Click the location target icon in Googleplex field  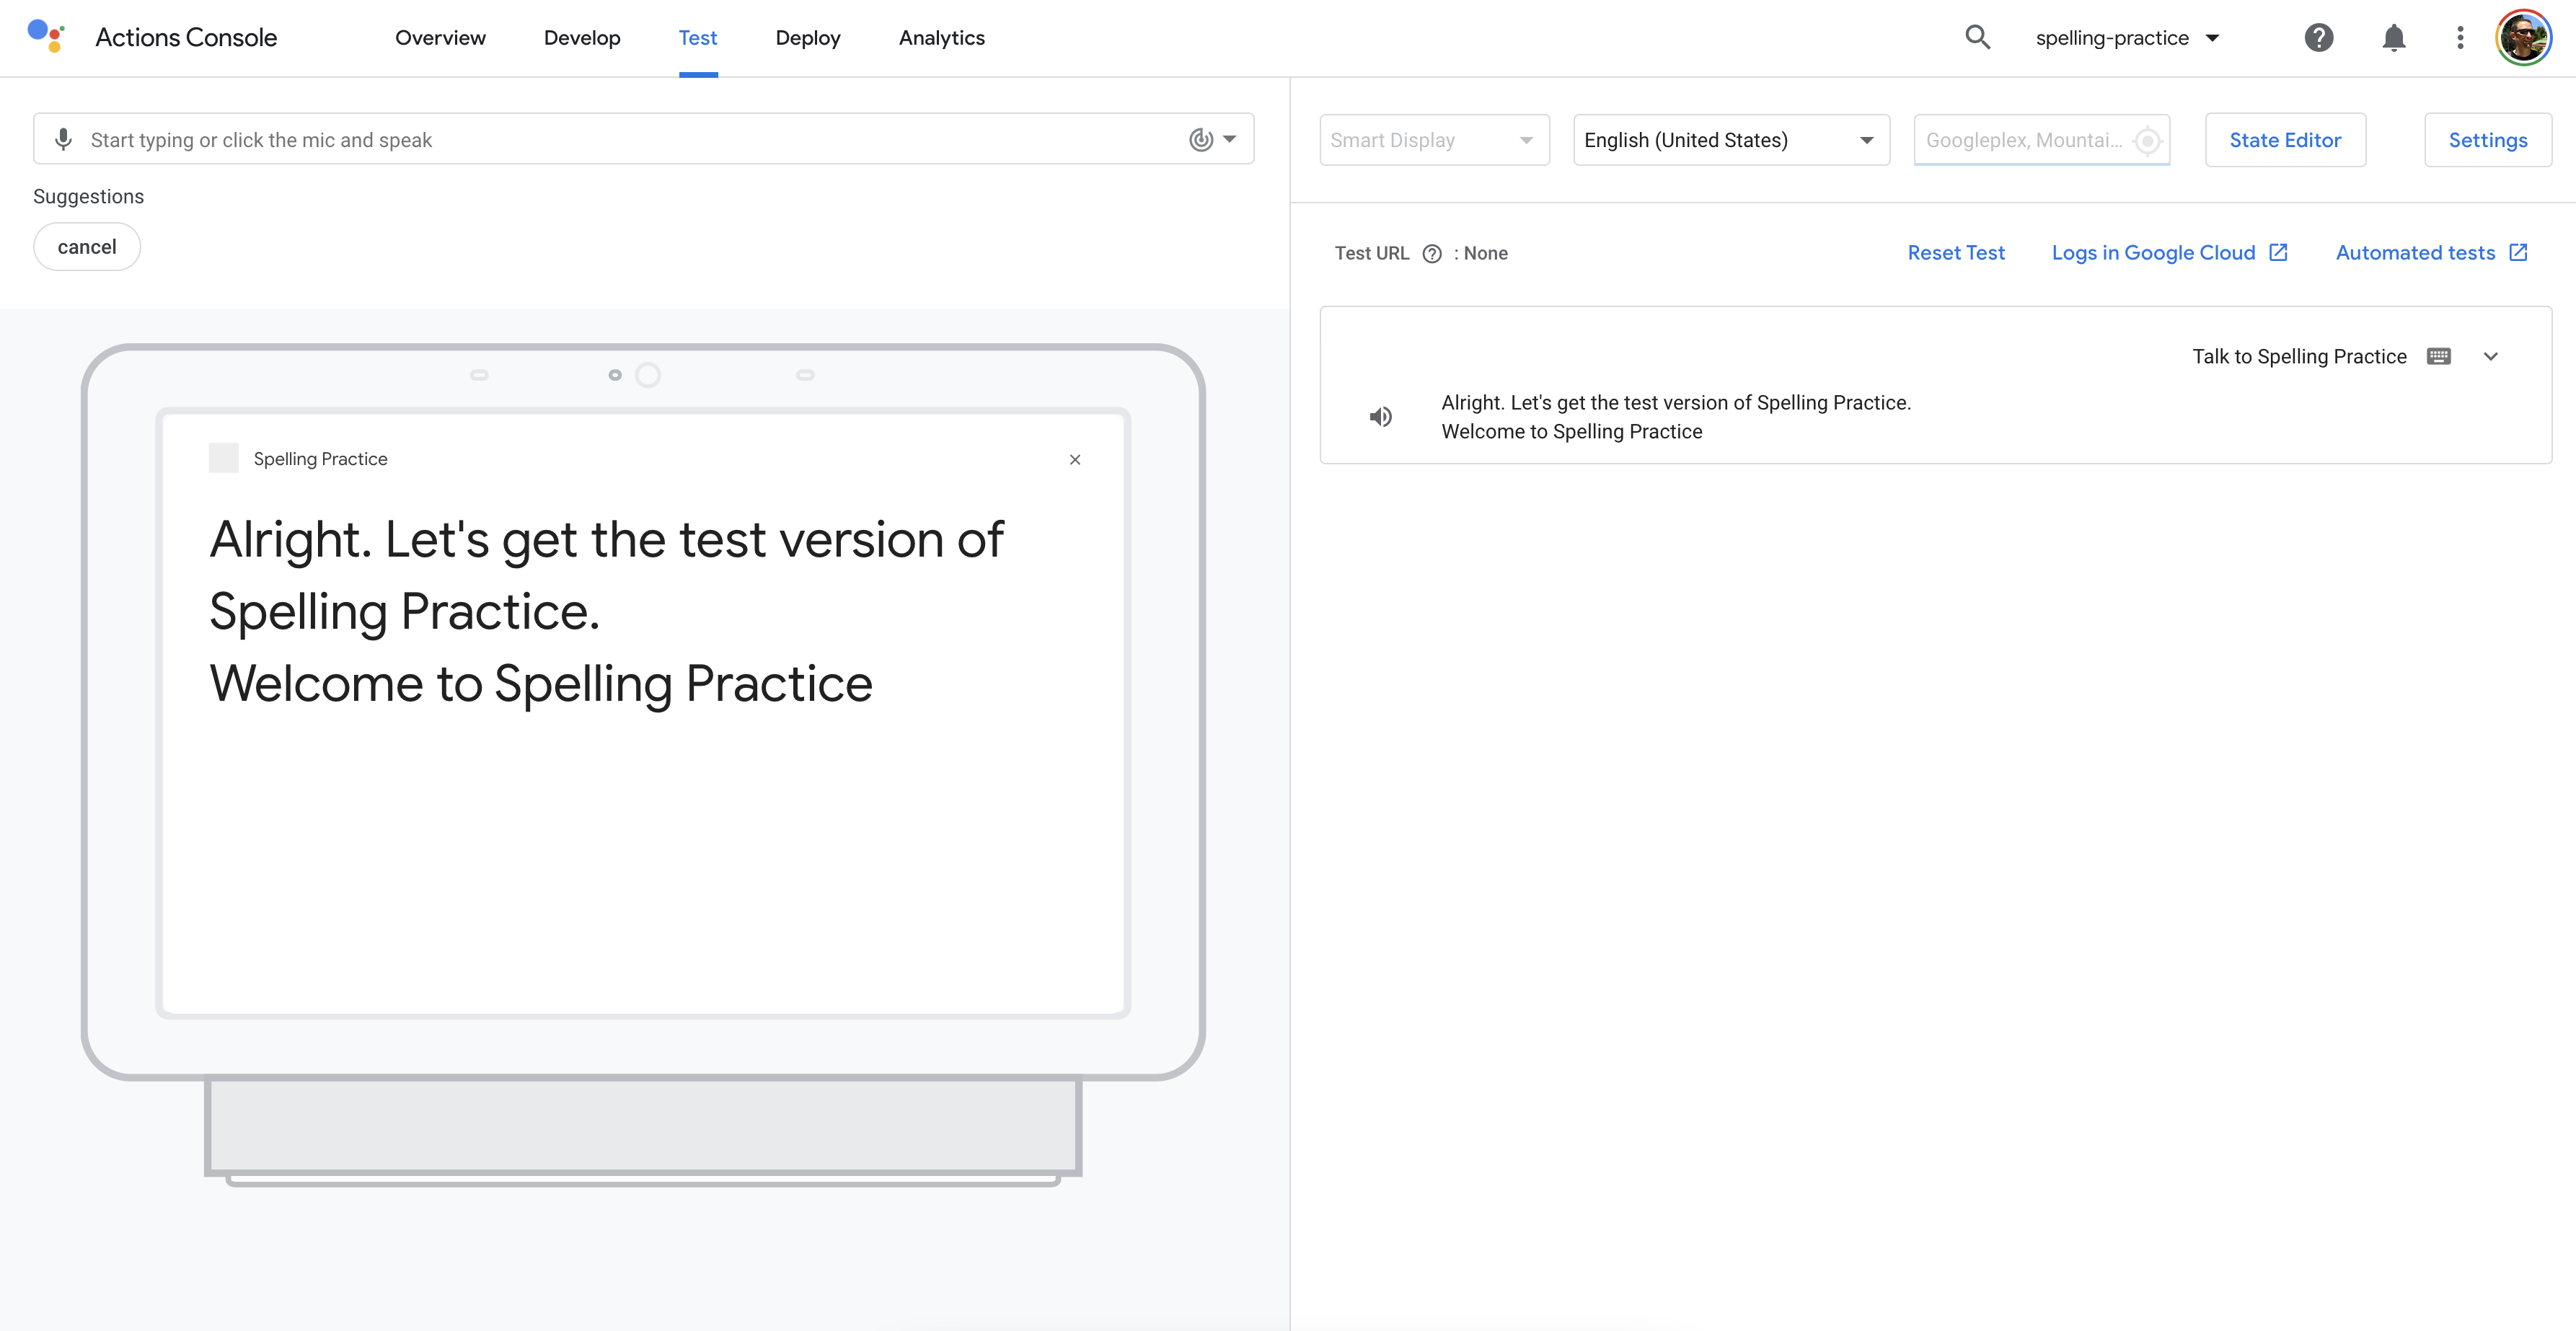2147,141
